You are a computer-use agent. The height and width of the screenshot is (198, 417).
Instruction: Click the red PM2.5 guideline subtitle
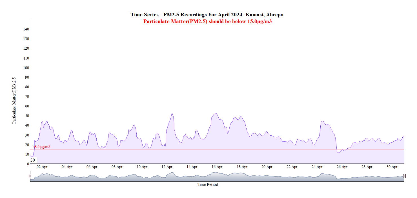[207, 21]
